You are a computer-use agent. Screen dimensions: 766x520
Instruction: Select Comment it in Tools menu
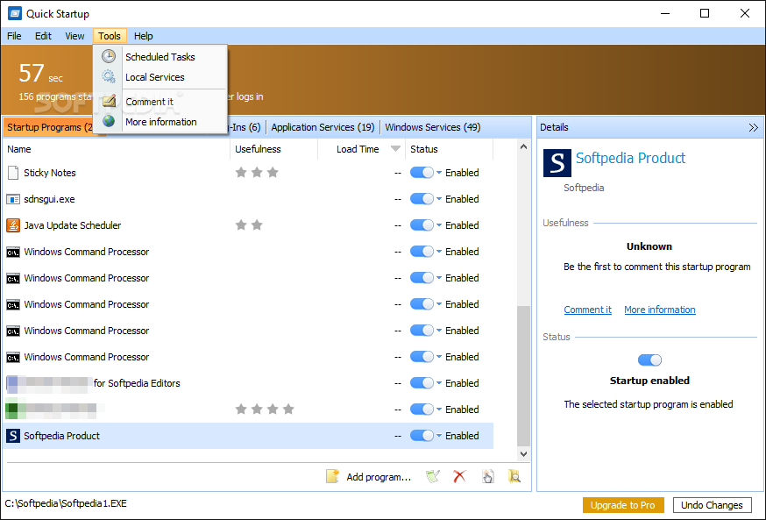click(160, 101)
